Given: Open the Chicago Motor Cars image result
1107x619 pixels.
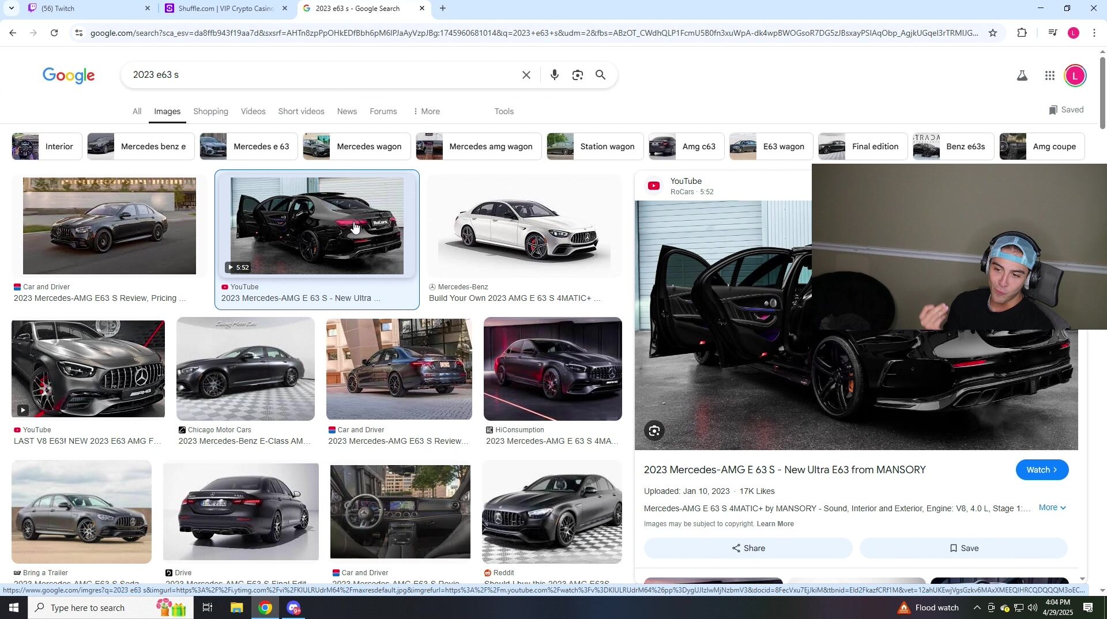Looking at the screenshot, I should click(x=246, y=369).
